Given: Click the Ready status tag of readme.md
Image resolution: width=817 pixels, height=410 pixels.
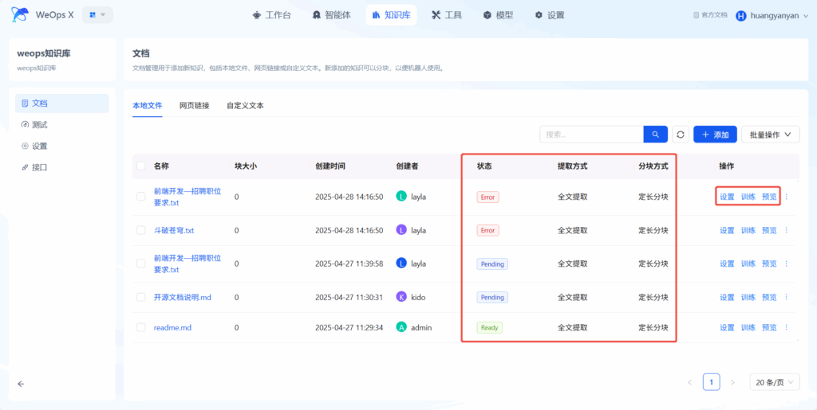Looking at the screenshot, I should 489,327.
